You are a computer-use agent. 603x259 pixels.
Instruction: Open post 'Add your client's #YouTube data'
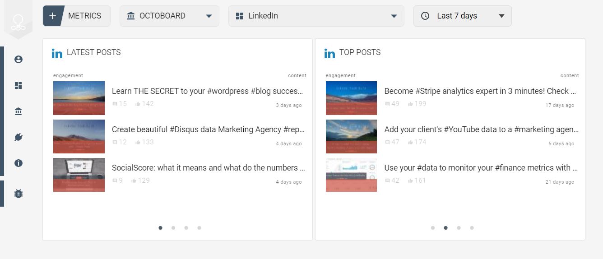tap(481, 129)
